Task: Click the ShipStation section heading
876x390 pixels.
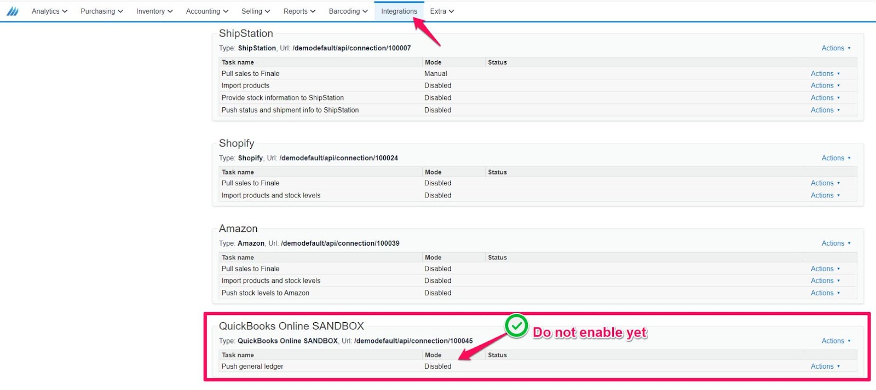Action: [x=246, y=33]
